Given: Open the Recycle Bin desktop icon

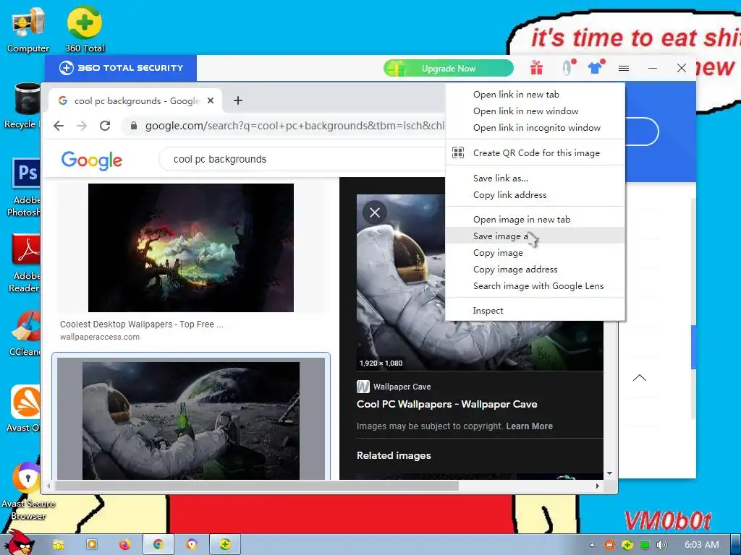Looking at the screenshot, I should [22, 106].
